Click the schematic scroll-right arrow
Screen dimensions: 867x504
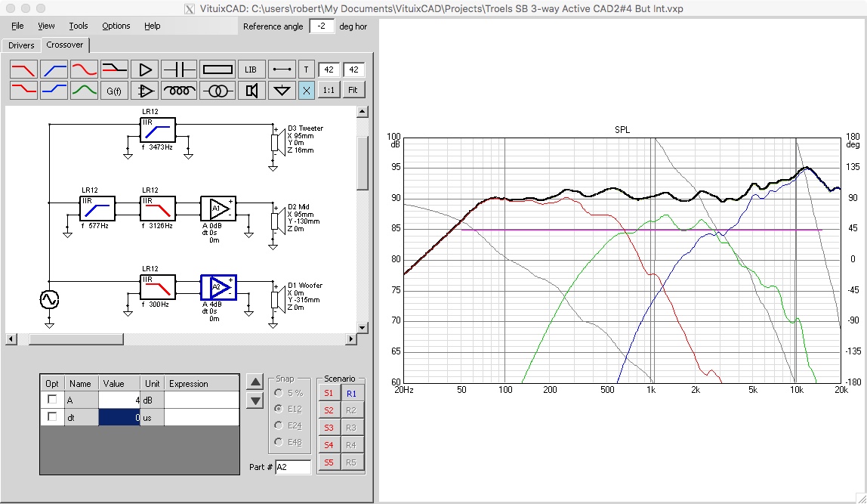350,339
